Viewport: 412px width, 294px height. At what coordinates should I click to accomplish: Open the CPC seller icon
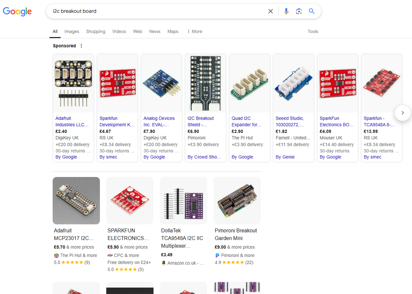click(110, 255)
